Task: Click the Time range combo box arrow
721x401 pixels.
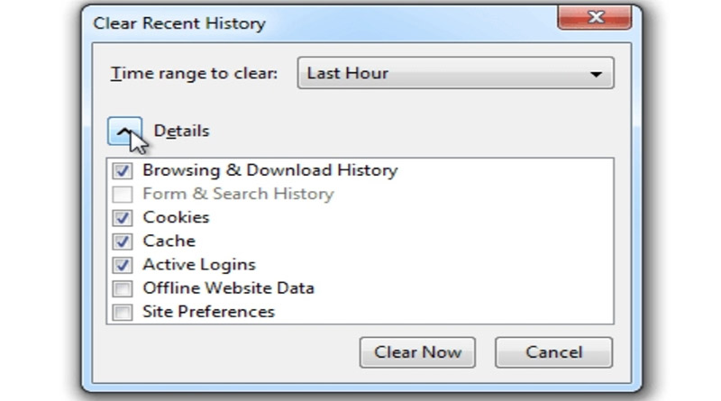Action: pyautogui.click(x=596, y=75)
